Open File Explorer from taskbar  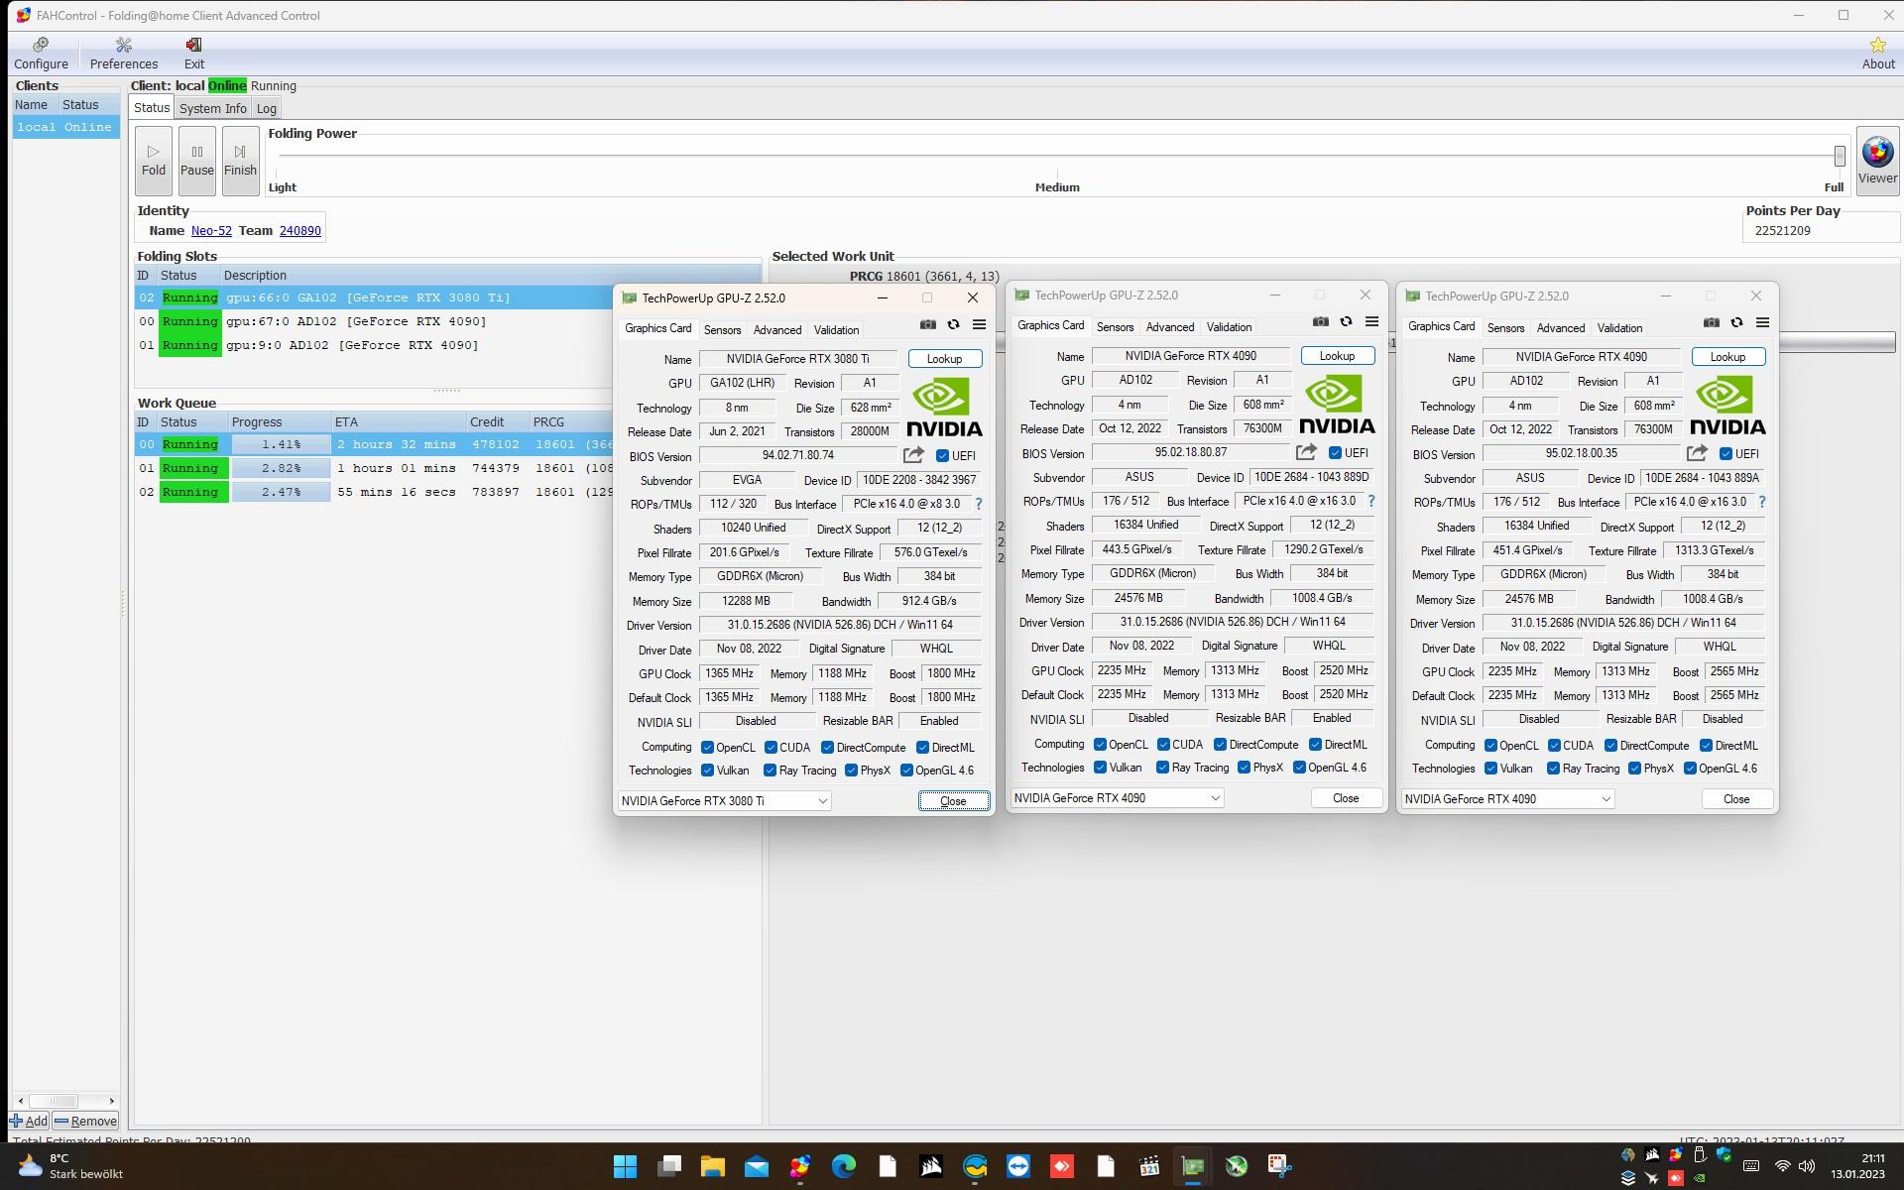coord(712,1166)
